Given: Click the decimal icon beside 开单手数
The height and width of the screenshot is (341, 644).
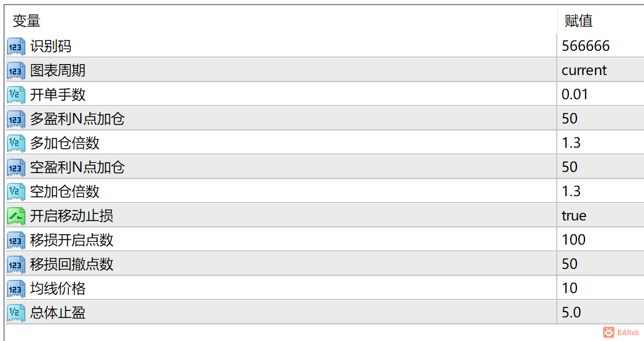Looking at the screenshot, I should [x=16, y=95].
